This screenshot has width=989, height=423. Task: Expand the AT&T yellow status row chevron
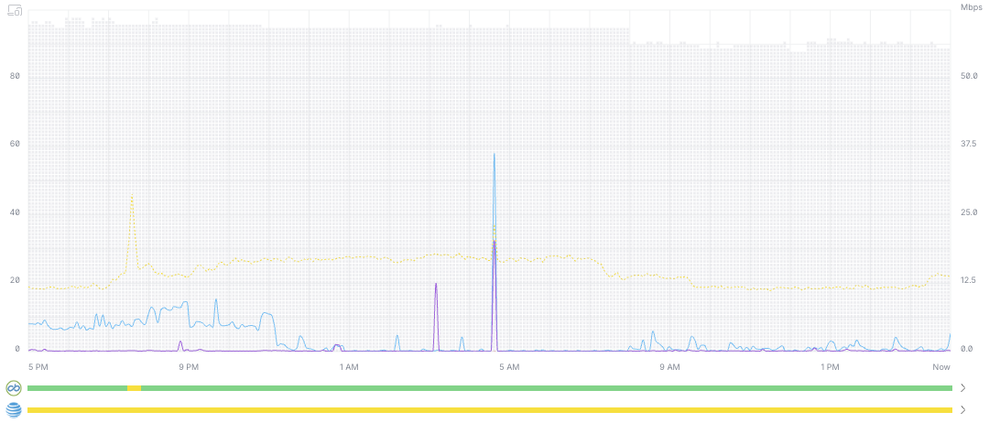(x=962, y=410)
